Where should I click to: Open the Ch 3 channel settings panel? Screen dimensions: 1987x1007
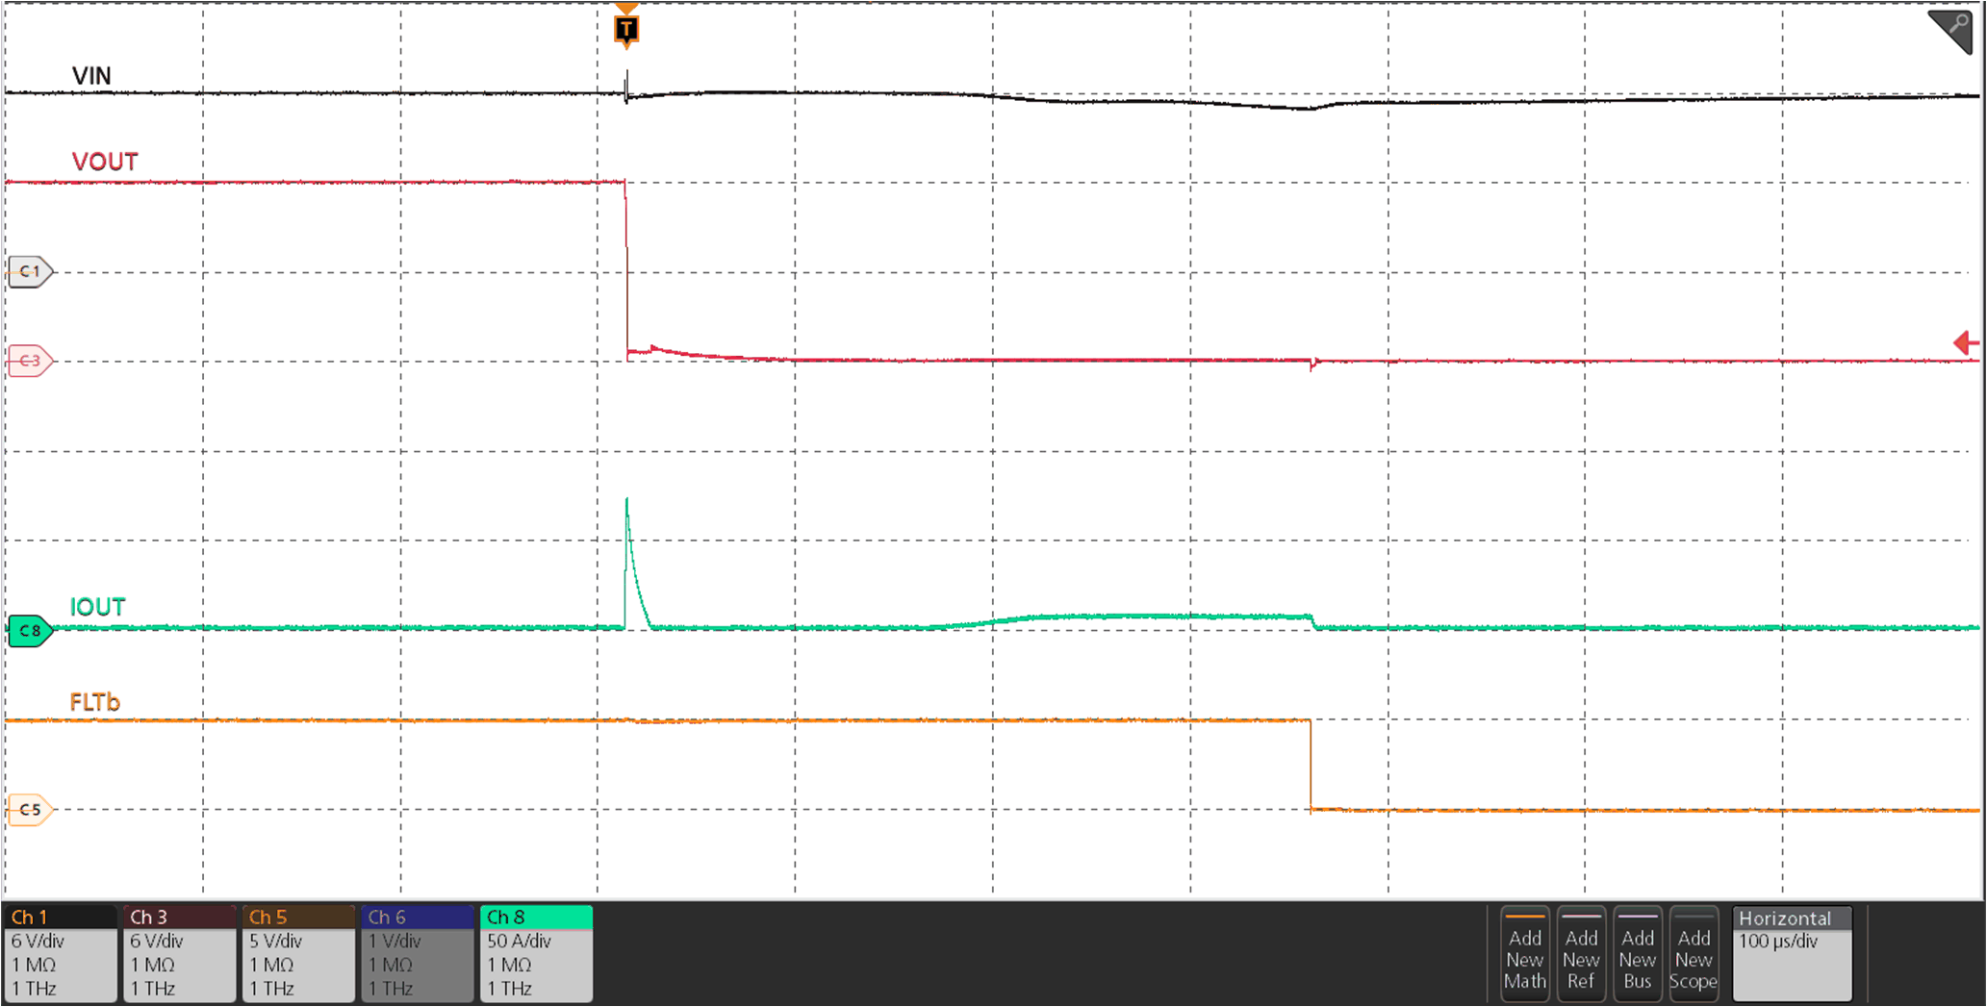(178, 962)
